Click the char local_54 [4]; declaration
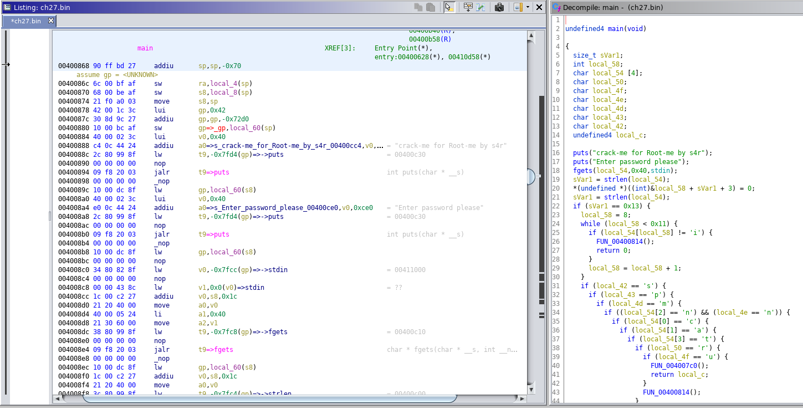This screenshot has width=803, height=409. tap(608, 73)
